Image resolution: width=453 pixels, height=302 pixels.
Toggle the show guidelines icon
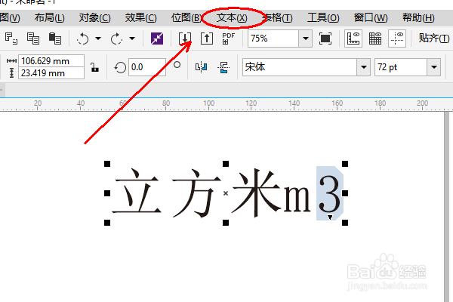(x=397, y=39)
